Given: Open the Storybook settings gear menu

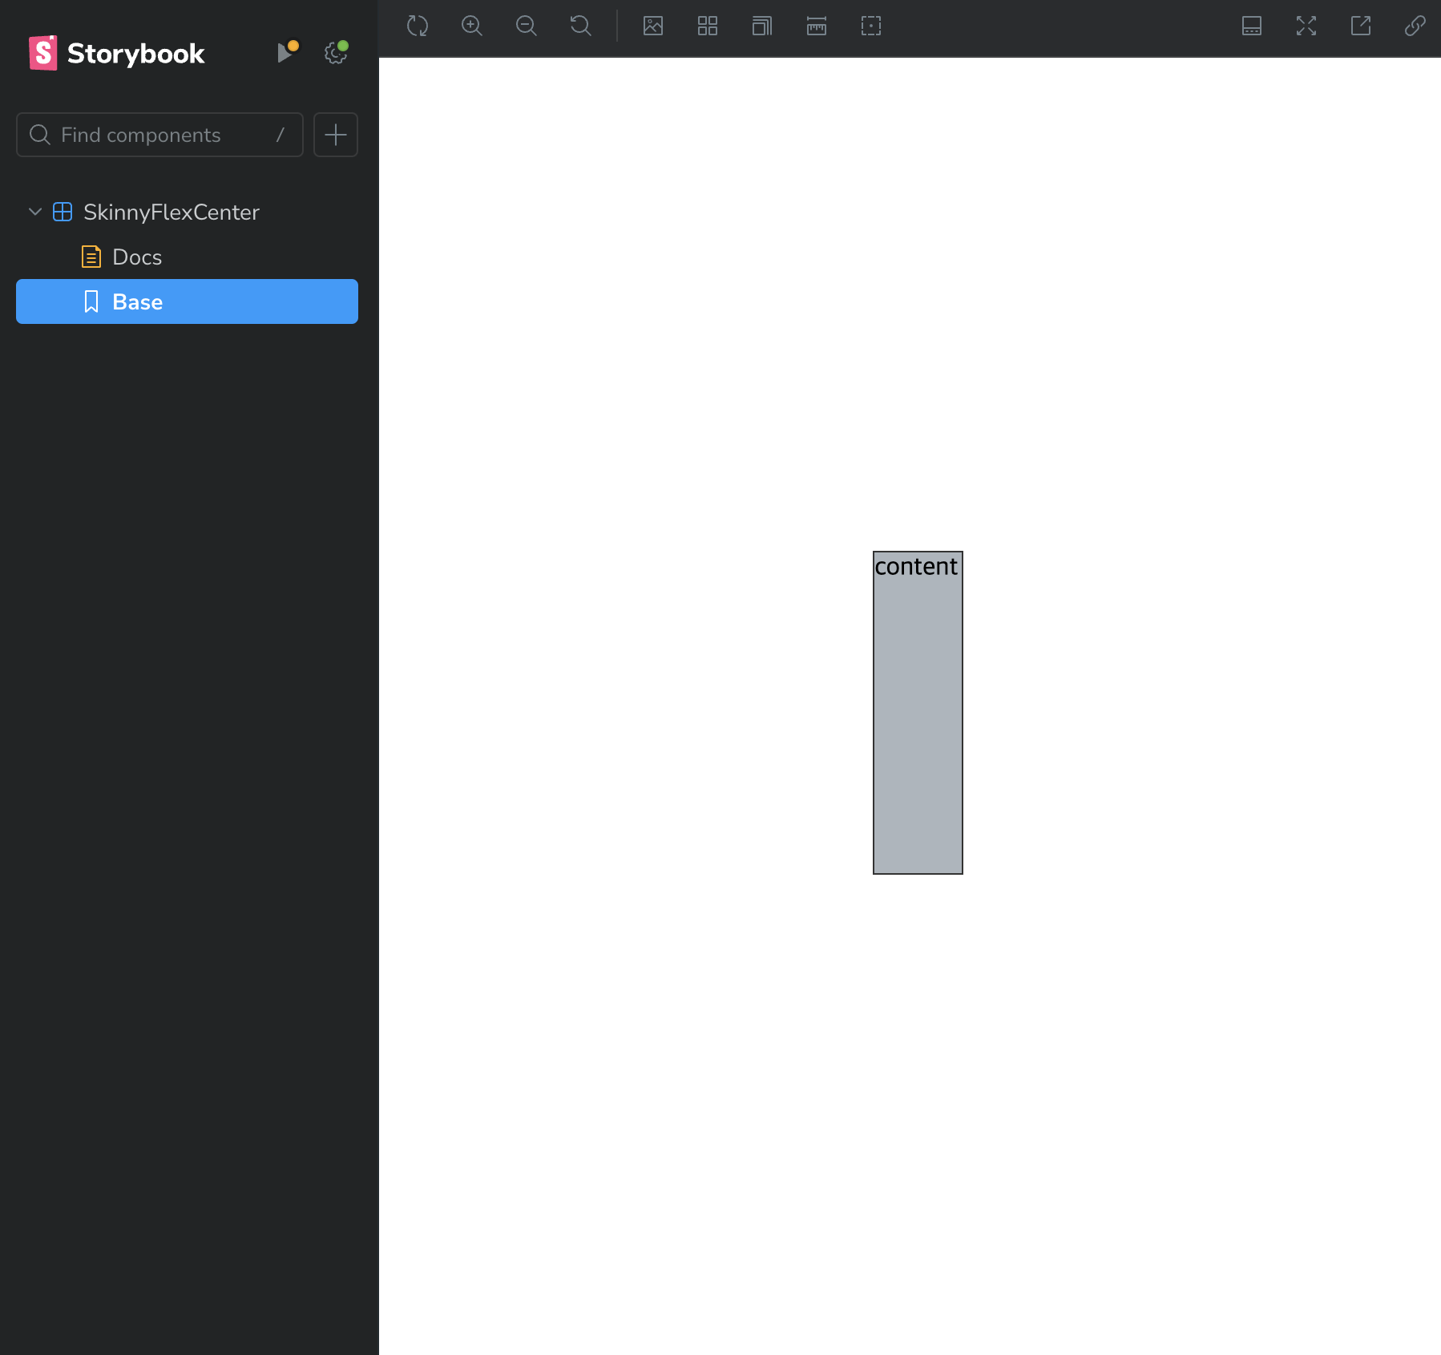Looking at the screenshot, I should pos(336,53).
